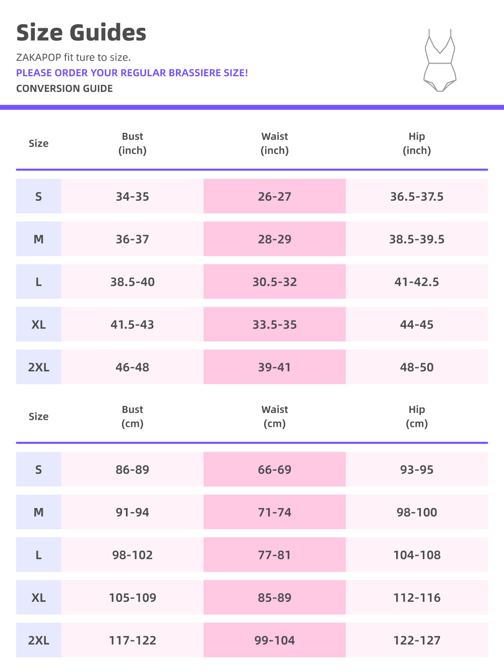Click the Hip (inch) column header
The width and height of the screenshot is (504, 672).
point(417,143)
